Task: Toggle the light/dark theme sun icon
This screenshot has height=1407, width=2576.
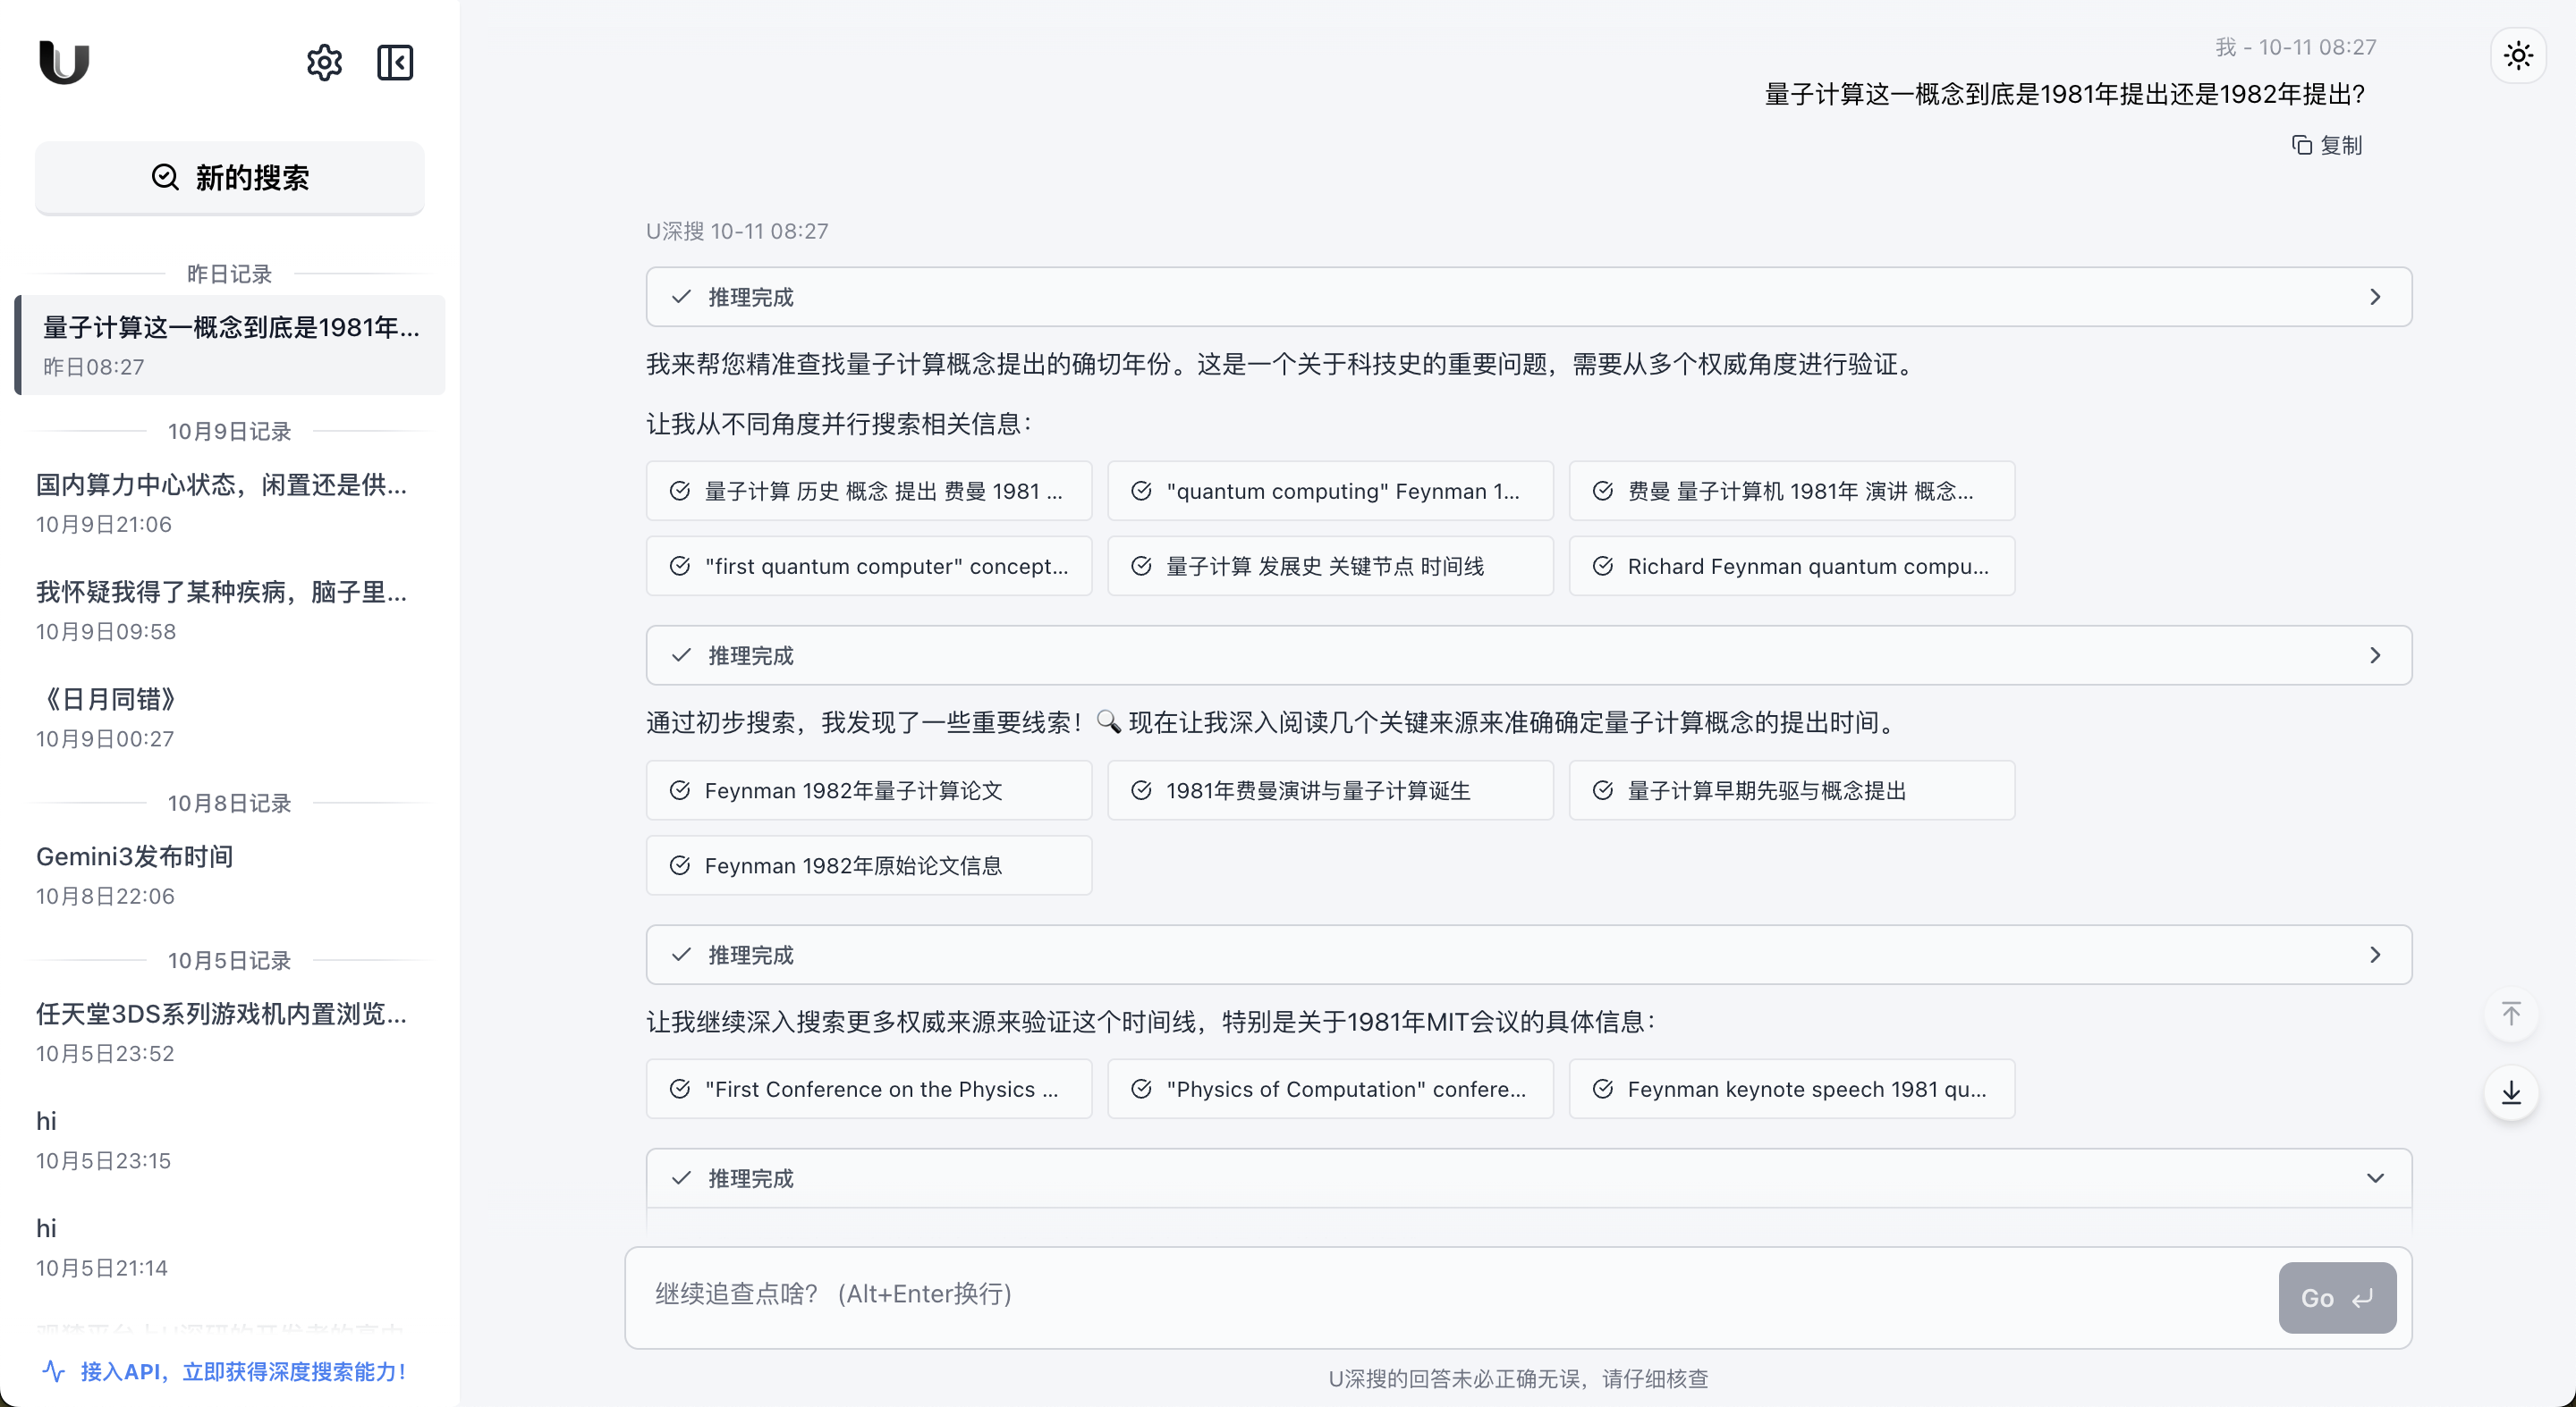Action: [2517, 55]
